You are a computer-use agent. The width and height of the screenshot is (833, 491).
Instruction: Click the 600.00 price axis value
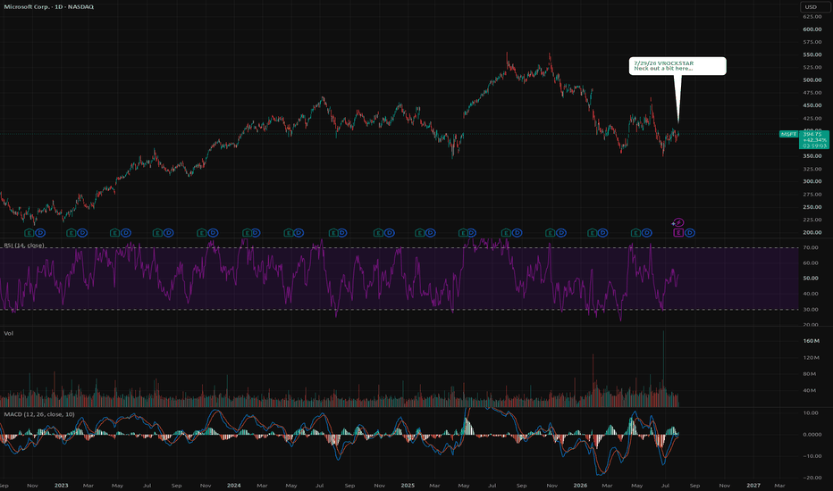click(812, 29)
